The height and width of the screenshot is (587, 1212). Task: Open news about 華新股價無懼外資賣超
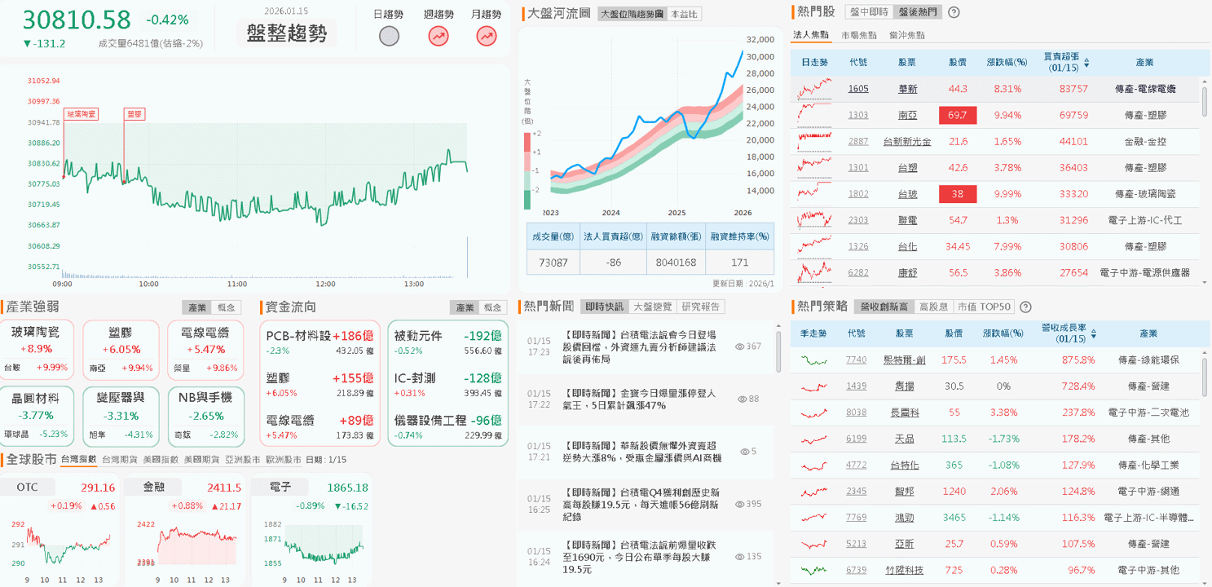[646, 452]
